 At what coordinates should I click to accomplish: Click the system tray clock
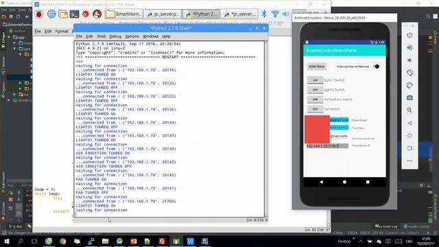click(426, 241)
